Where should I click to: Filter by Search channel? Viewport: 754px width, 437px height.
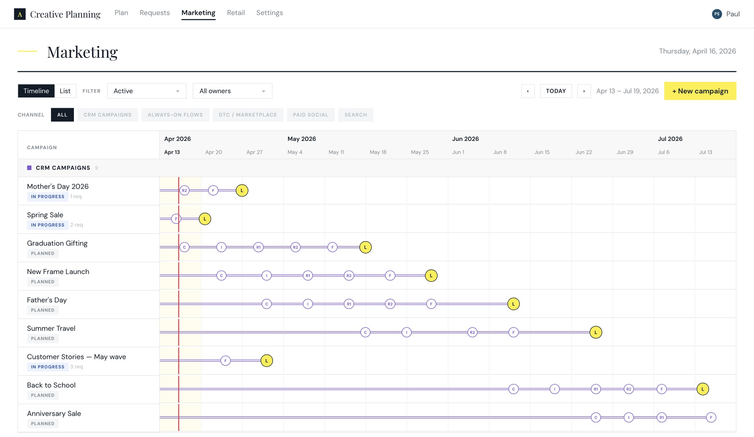356,115
